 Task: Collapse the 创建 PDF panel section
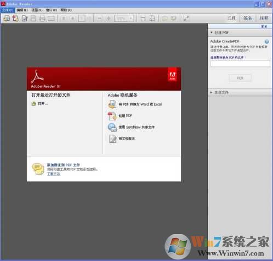(x=212, y=32)
